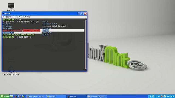
Task: Switch to the MediaFire - Mozilla taskbar window
Action: (36, 96)
